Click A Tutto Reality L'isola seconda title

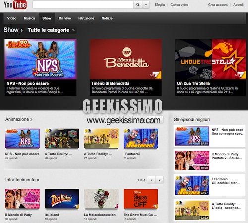click(226, 206)
